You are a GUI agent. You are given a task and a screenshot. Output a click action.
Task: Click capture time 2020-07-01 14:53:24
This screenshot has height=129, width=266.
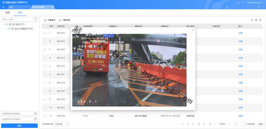pos(170,116)
